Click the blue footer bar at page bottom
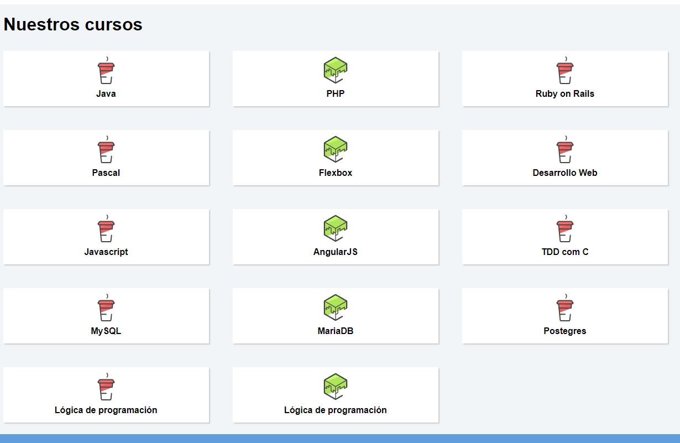680x443 pixels. pyautogui.click(x=340, y=439)
